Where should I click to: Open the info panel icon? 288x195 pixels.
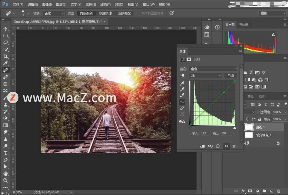click(x=217, y=27)
